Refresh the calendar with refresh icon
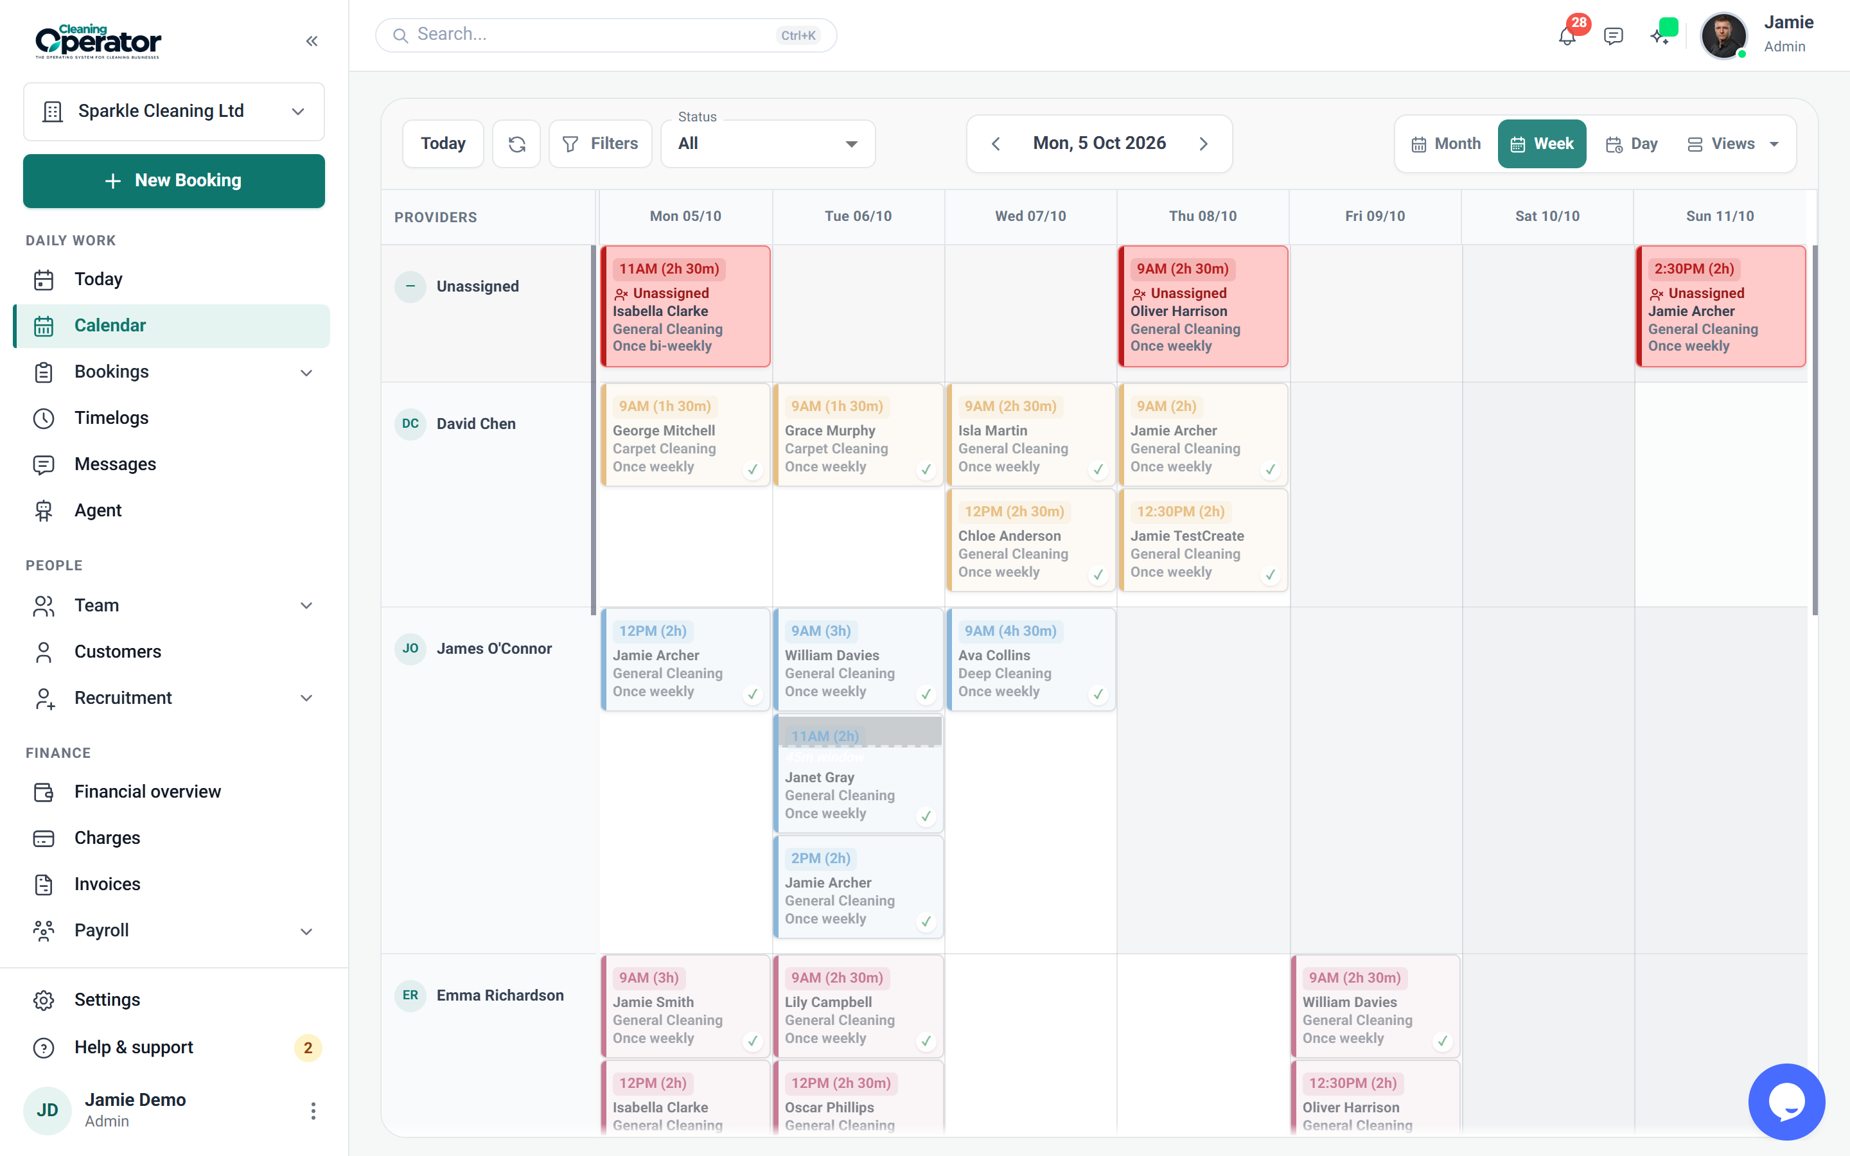This screenshot has width=1850, height=1156. 516,144
